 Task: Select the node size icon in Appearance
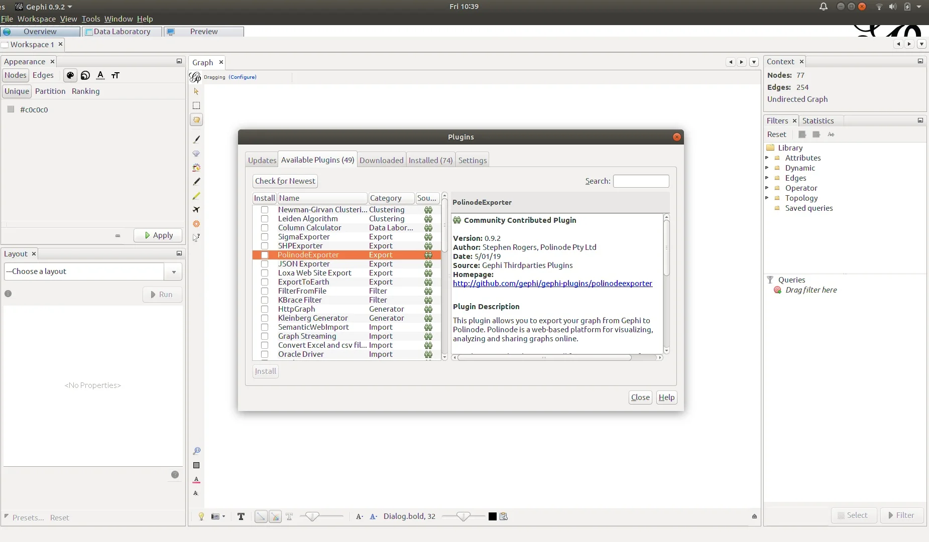pos(85,75)
